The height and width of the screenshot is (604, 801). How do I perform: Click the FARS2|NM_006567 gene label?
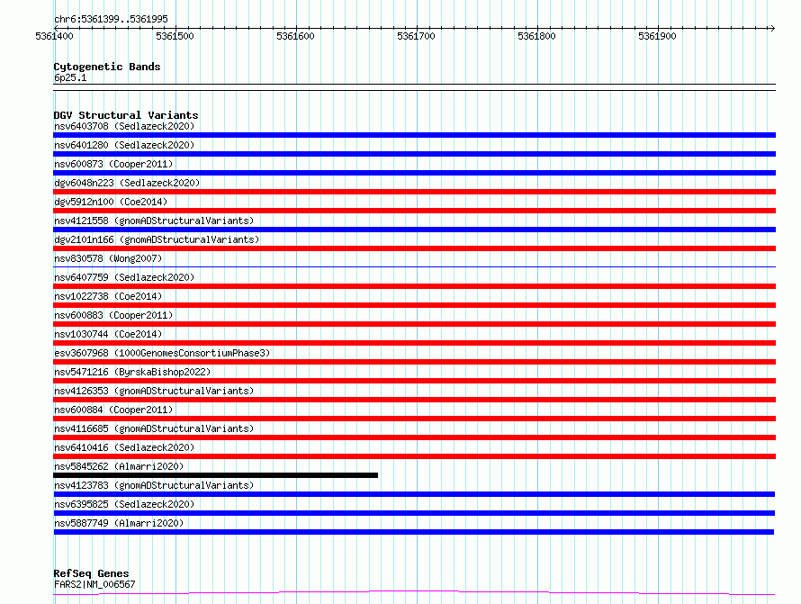[94, 584]
